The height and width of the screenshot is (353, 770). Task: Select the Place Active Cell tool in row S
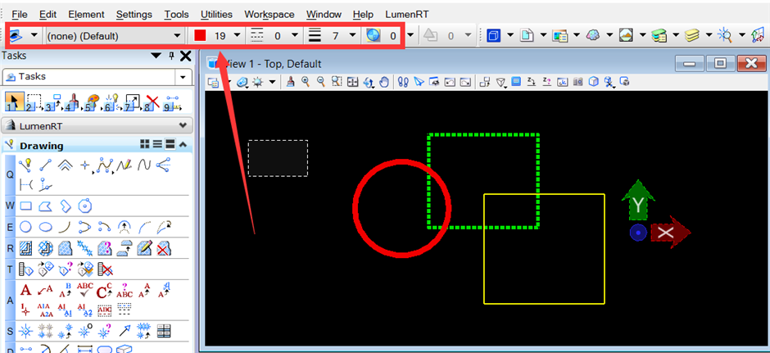[25, 332]
